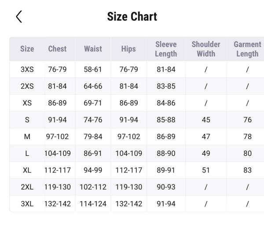The image size is (264, 228).
Task: Select the 102-112 waist value for 2XL
Action: (93, 187)
